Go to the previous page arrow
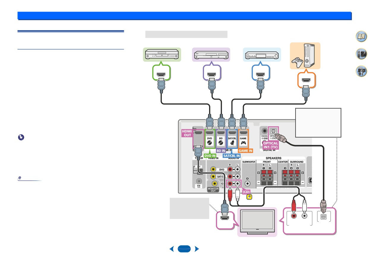 (171, 249)
